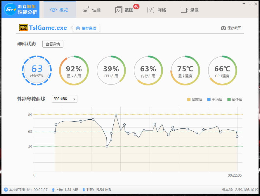Switch to the 网络 tab
Image resolution: width=260 pixels, height=196 pixels.
tap(157, 9)
